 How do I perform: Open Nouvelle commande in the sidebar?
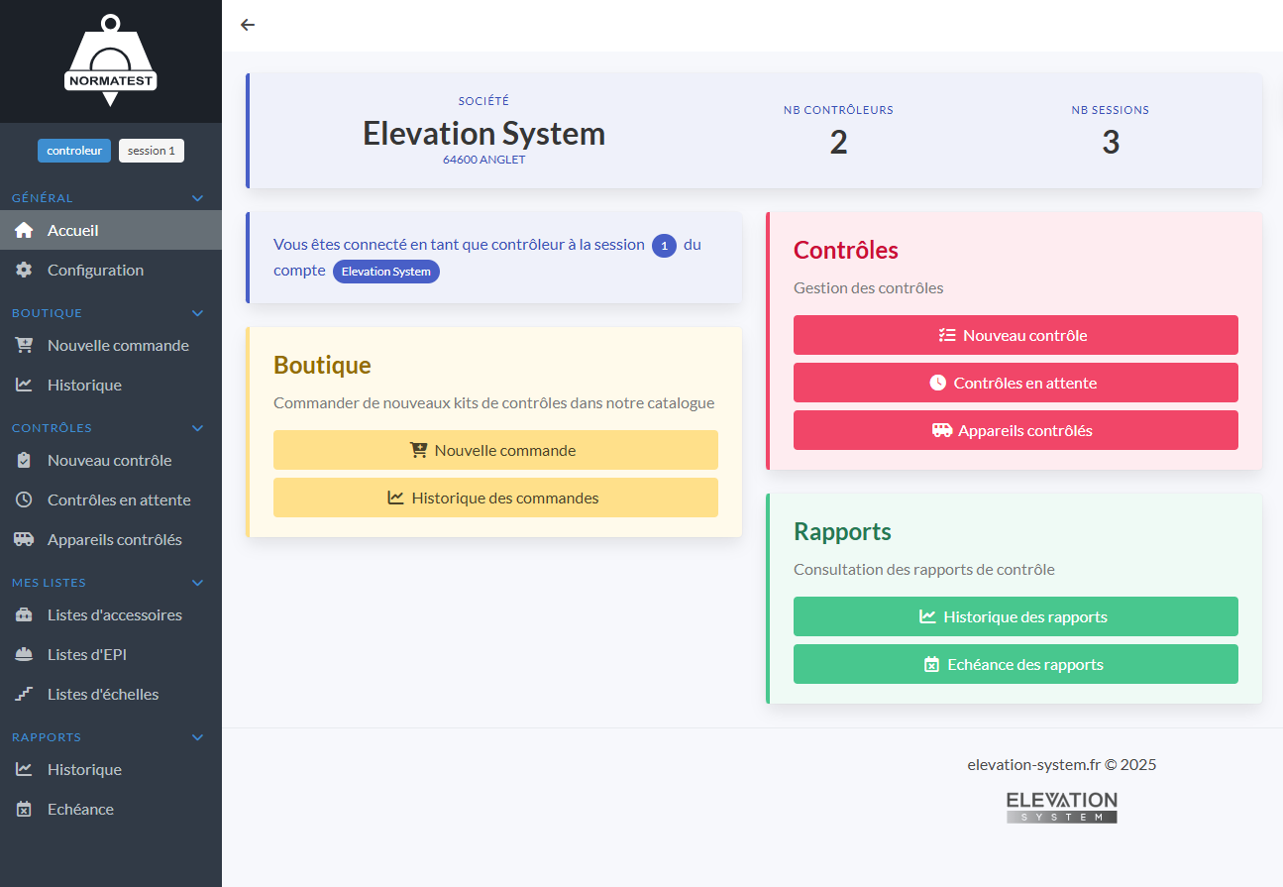point(111,345)
